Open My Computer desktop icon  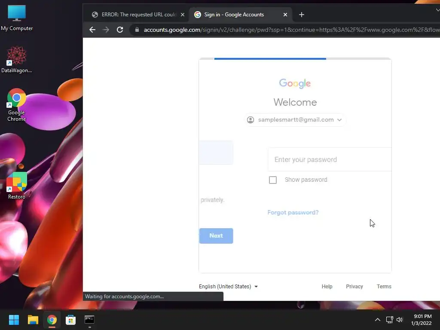point(17,18)
